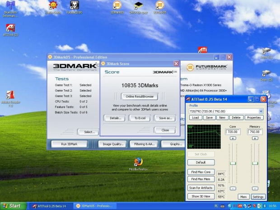
Task: Click the network computers tray icon
Action: point(250,206)
